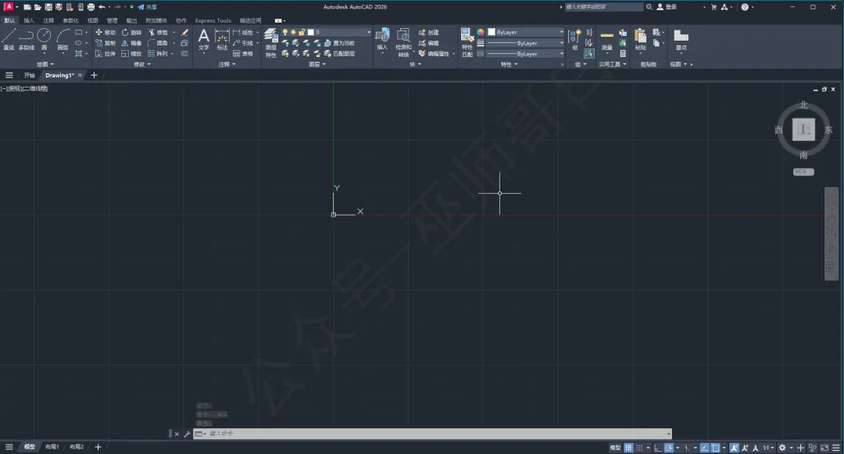
Task: Switch to the 参数化 ribbon tab
Action: point(70,20)
